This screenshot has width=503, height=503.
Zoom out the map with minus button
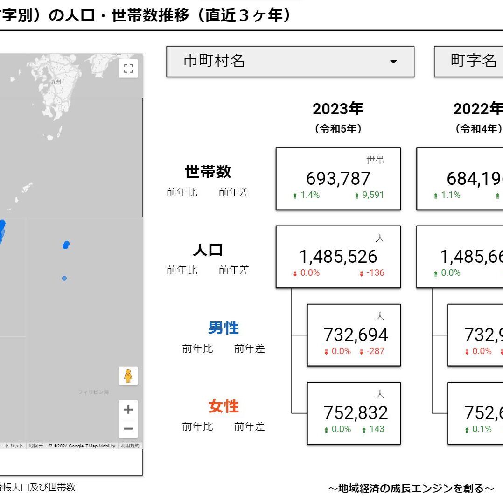point(128,429)
